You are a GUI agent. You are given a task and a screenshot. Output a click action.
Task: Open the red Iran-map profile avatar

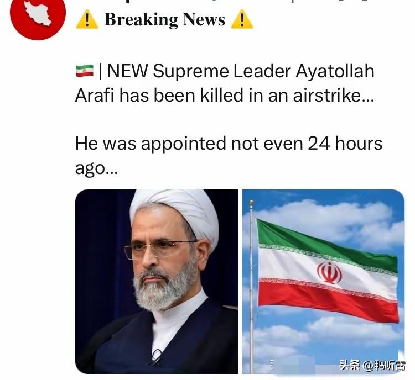pos(38,14)
